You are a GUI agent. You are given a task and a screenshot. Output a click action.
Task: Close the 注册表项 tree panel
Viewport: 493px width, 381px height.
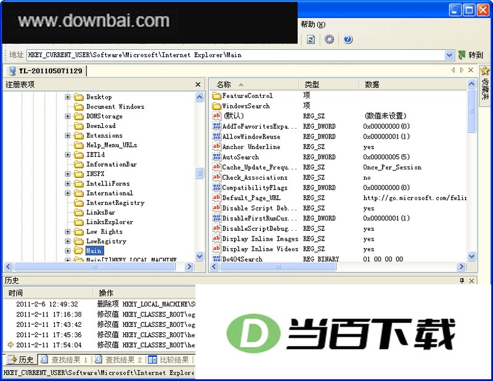(x=198, y=84)
